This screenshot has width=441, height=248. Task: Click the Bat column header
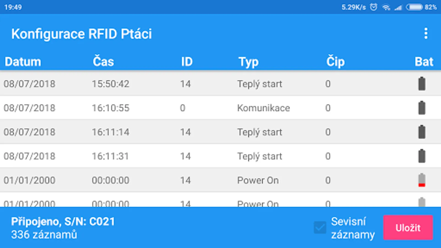(x=424, y=61)
